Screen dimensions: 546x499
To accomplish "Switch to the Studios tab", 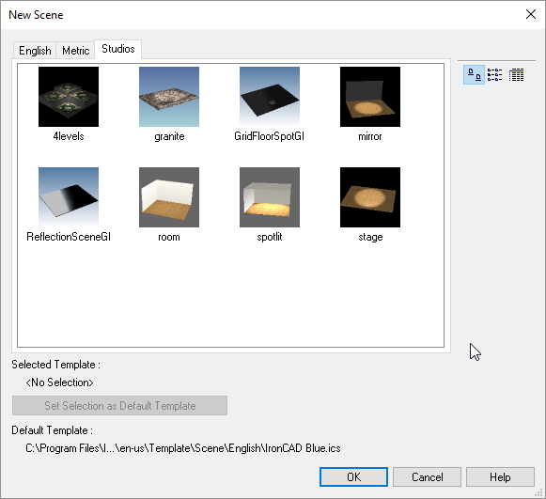I will [x=118, y=49].
